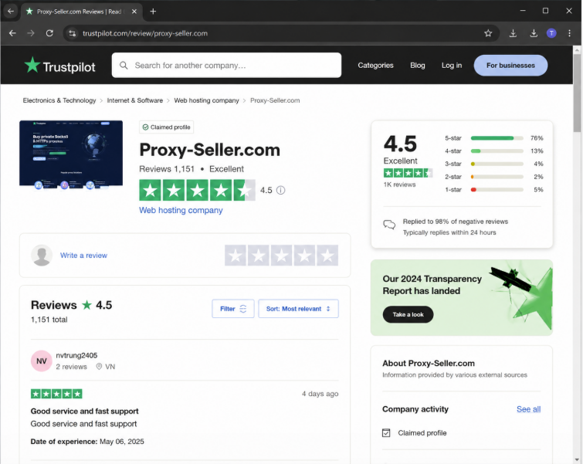Close the Proxy-Seller.com Reviews tab
Screen dimensions: 583x464
point(134,12)
